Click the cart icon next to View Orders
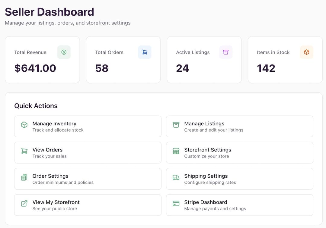 point(24,151)
